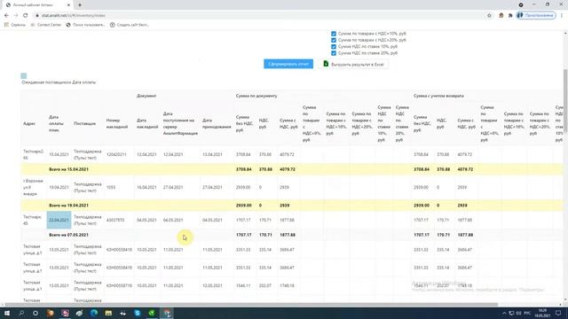The width and height of the screenshot is (568, 319).
Task: Click the 13.04.2021 posting date cell
Action: [212, 154]
